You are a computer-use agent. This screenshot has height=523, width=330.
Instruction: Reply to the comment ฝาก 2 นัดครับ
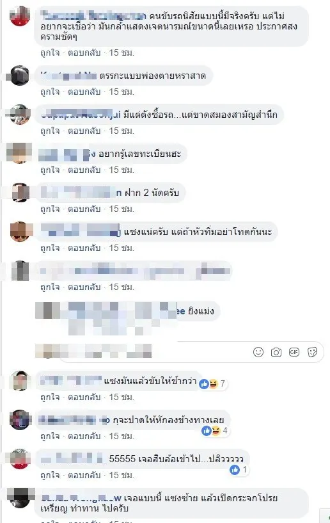(84, 209)
